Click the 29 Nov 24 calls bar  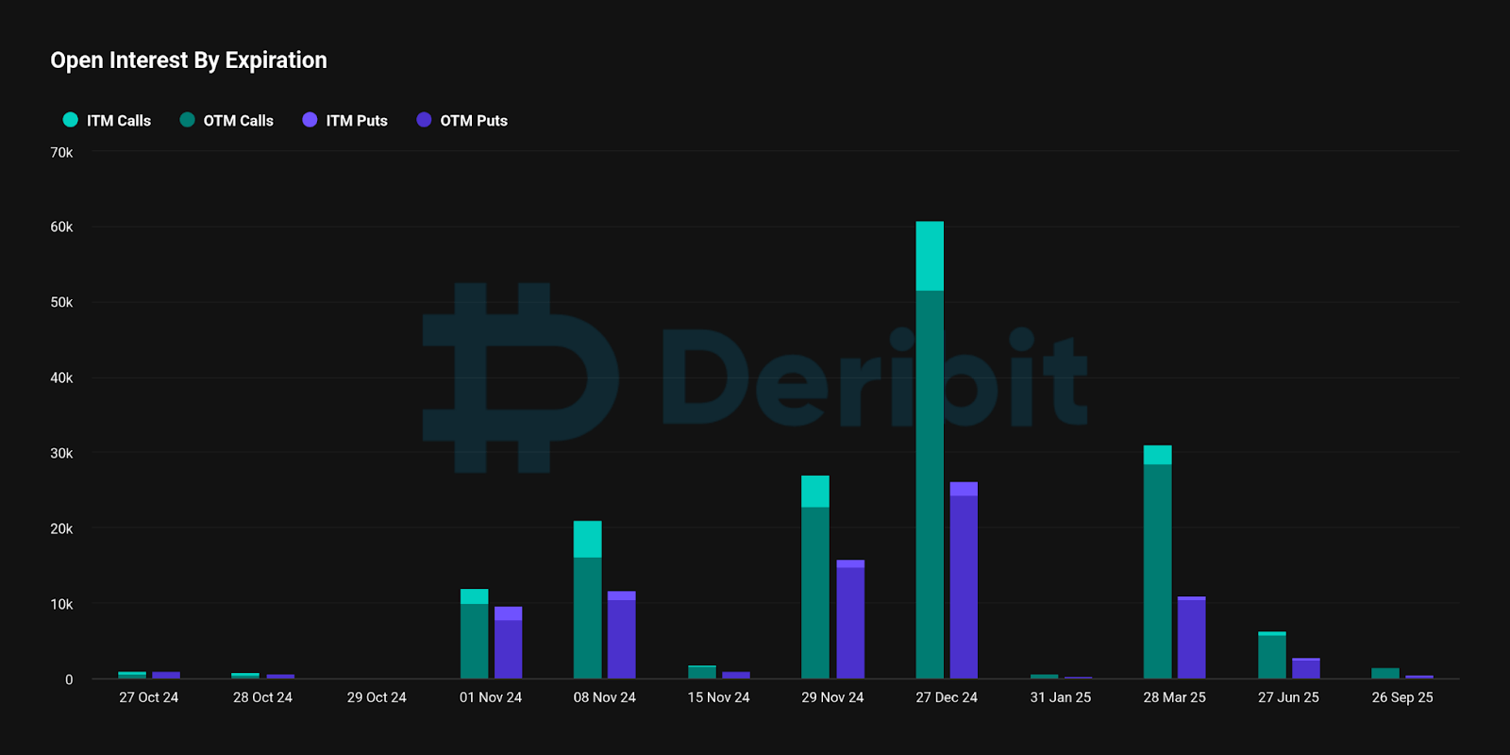815,577
